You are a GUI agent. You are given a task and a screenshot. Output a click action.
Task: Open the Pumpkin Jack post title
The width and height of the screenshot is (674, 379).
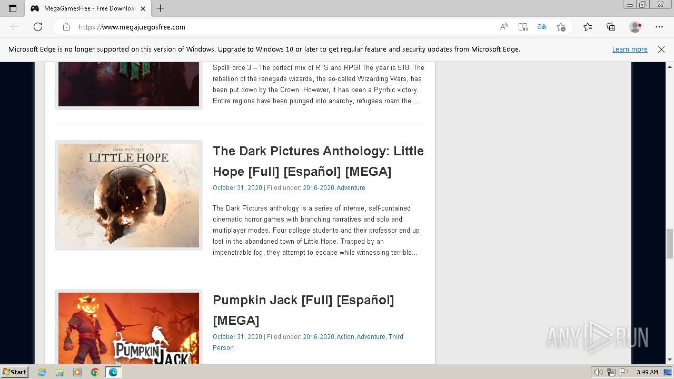[x=303, y=310]
